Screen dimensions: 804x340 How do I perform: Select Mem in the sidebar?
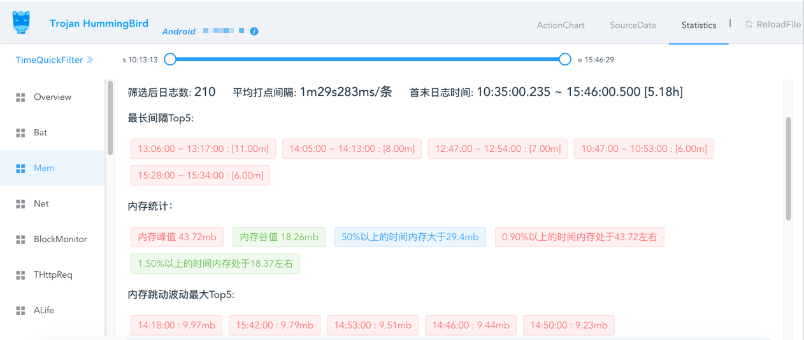click(52, 168)
